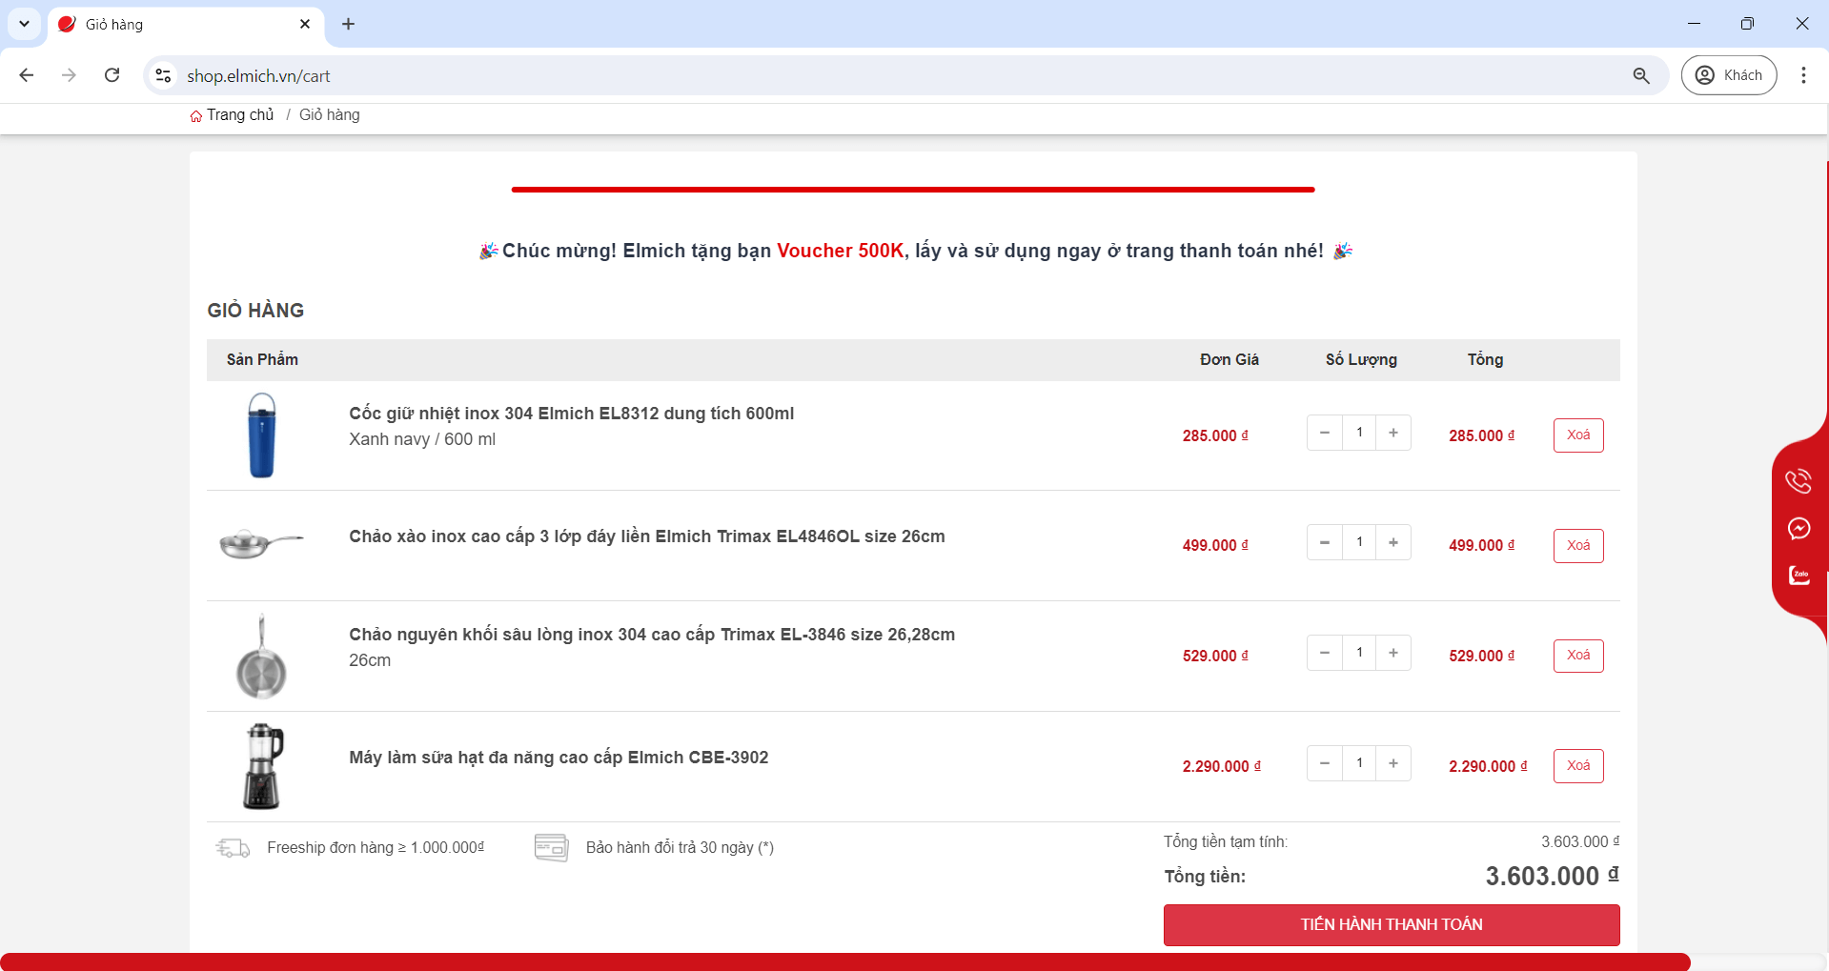Click the Số Lượng column header
The image size is (1829, 971).
coord(1361,360)
